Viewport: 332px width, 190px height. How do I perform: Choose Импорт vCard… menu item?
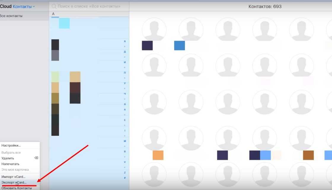click(13, 177)
